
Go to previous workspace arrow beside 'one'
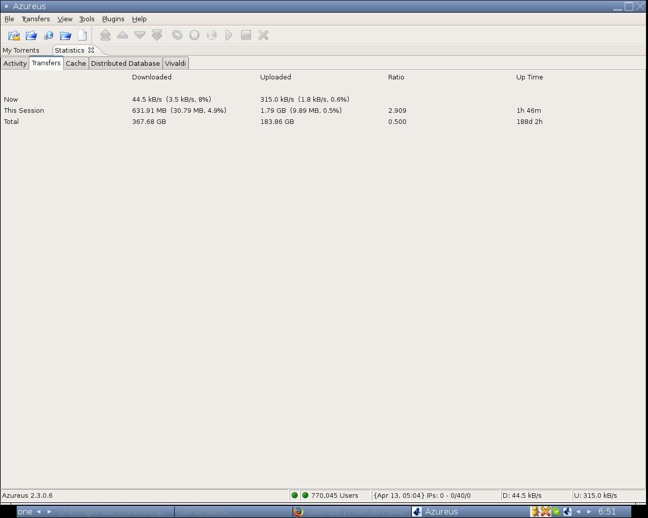pos(38,511)
